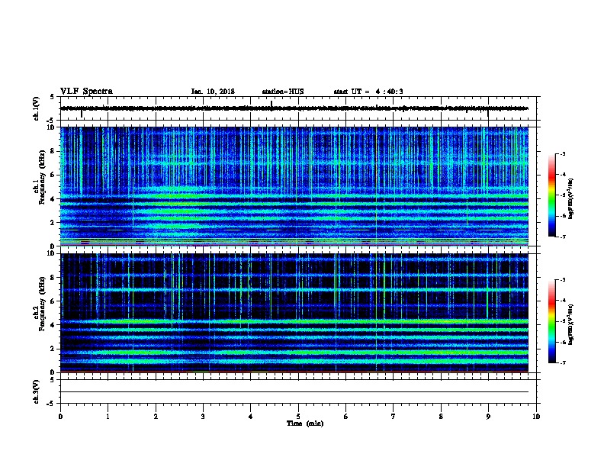Click time axis tick label "0"
Screen dimensions: 604x467
click(60, 417)
